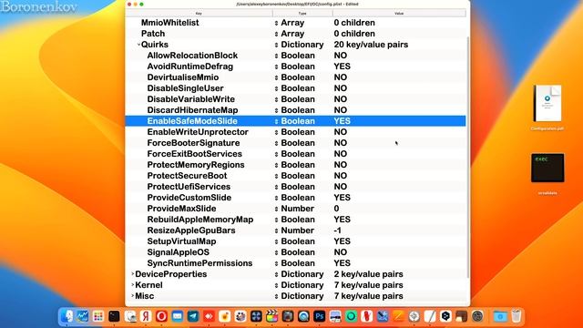The width and height of the screenshot is (583, 328).
Task: Open Yandex browser from the dock
Action: tap(146, 316)
